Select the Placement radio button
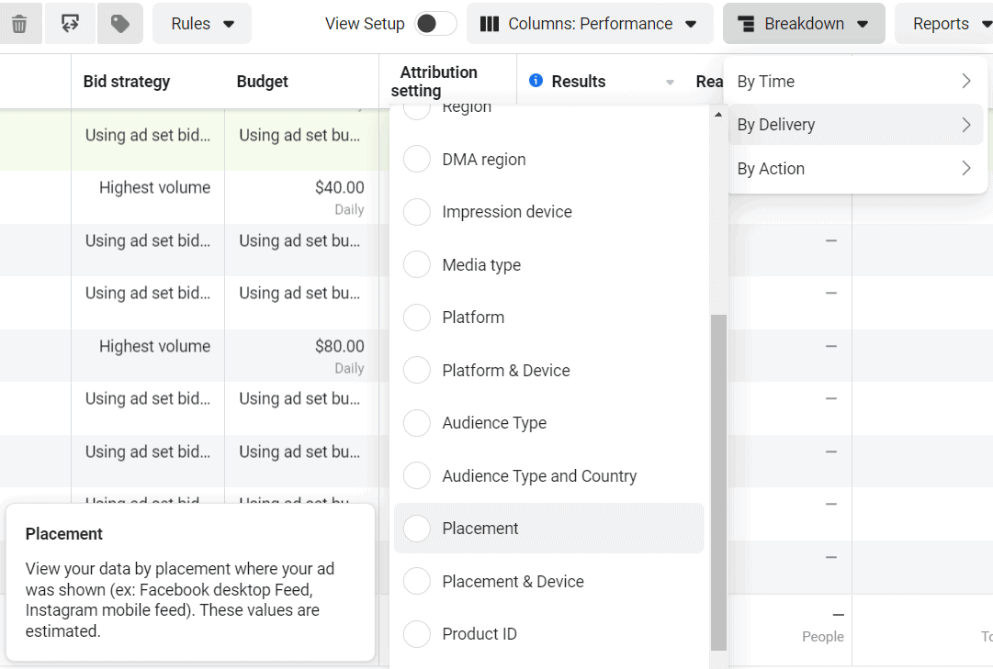 [416, 529]
